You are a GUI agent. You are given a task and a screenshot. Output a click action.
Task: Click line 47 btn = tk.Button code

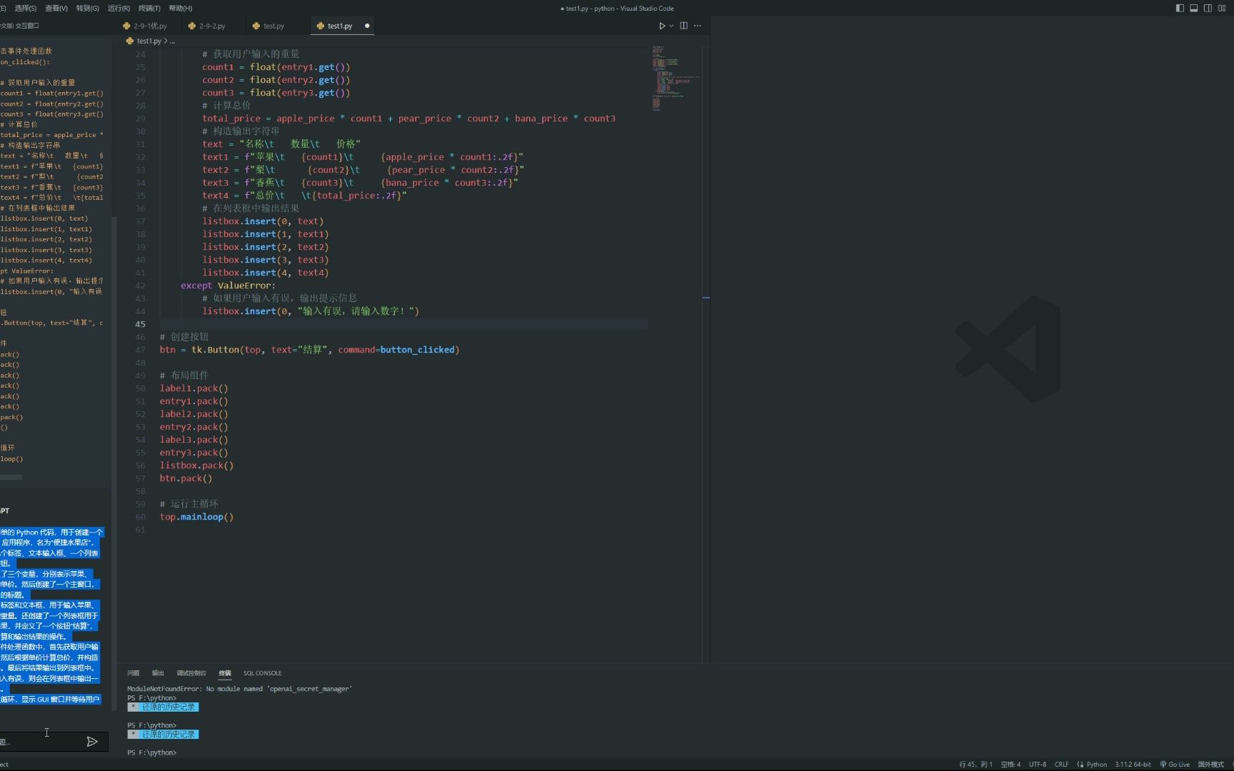click(309, 350)
